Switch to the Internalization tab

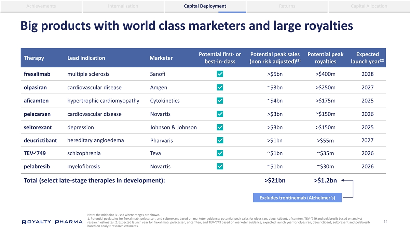click(123, 6)
